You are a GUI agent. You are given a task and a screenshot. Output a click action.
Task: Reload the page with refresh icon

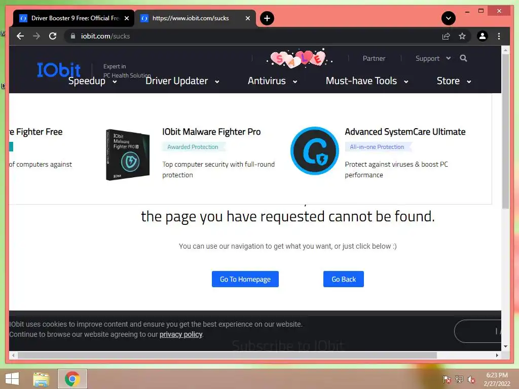(53, 36)
